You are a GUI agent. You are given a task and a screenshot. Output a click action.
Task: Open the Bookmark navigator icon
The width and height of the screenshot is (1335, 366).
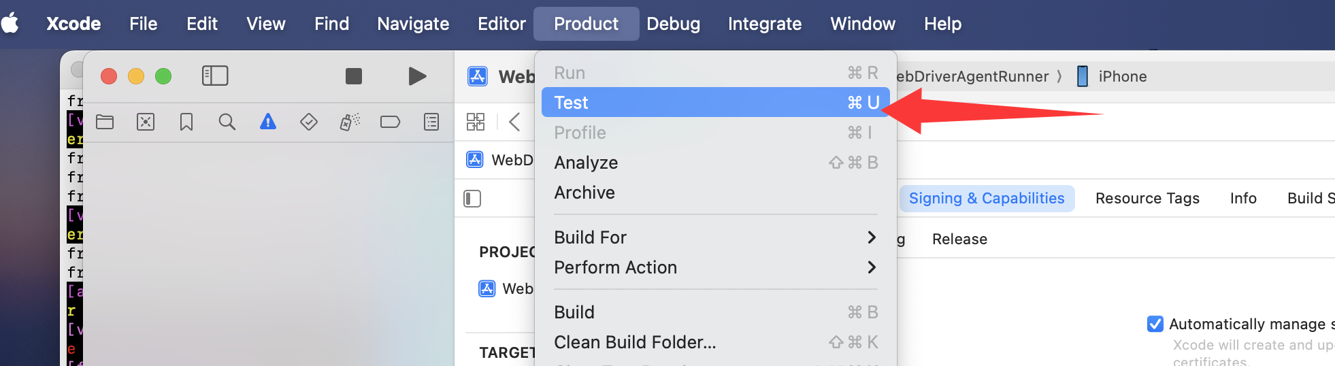pos(186,122)
